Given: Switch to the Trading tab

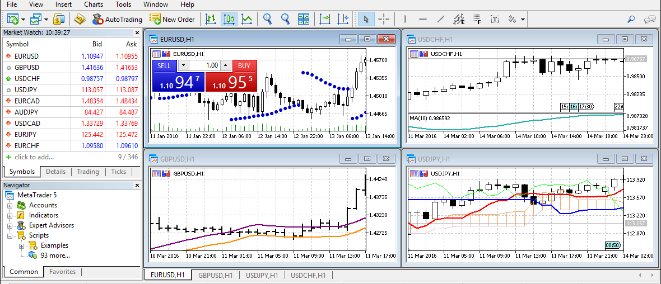Looking at the screenshot, I should coord(88,172).
